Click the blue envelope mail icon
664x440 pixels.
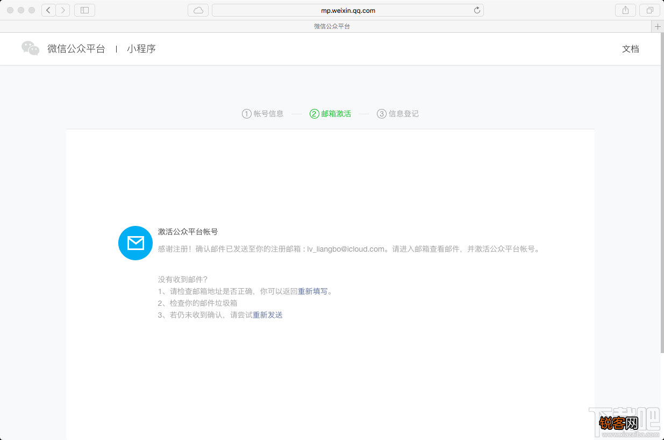[x=135, y=243]
